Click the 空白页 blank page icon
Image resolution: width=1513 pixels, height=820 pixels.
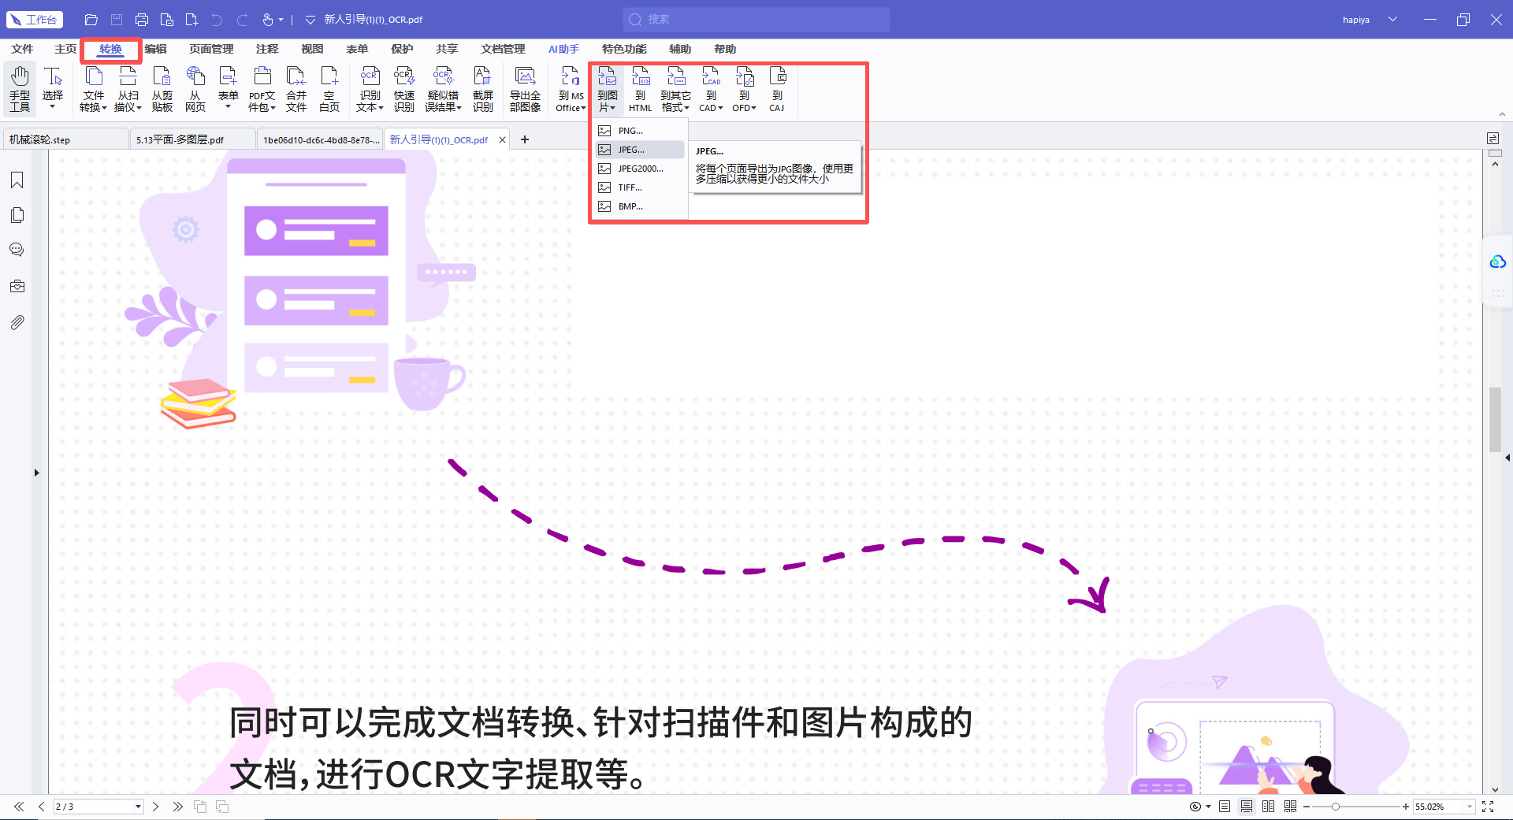(329, 88)
